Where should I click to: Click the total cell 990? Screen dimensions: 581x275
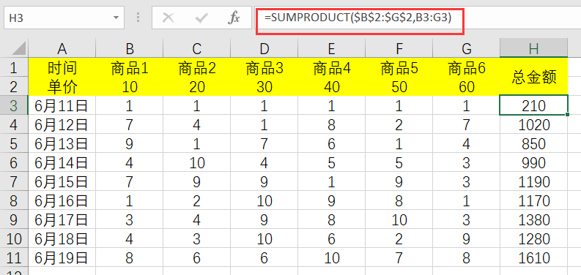tap(533, 162)
